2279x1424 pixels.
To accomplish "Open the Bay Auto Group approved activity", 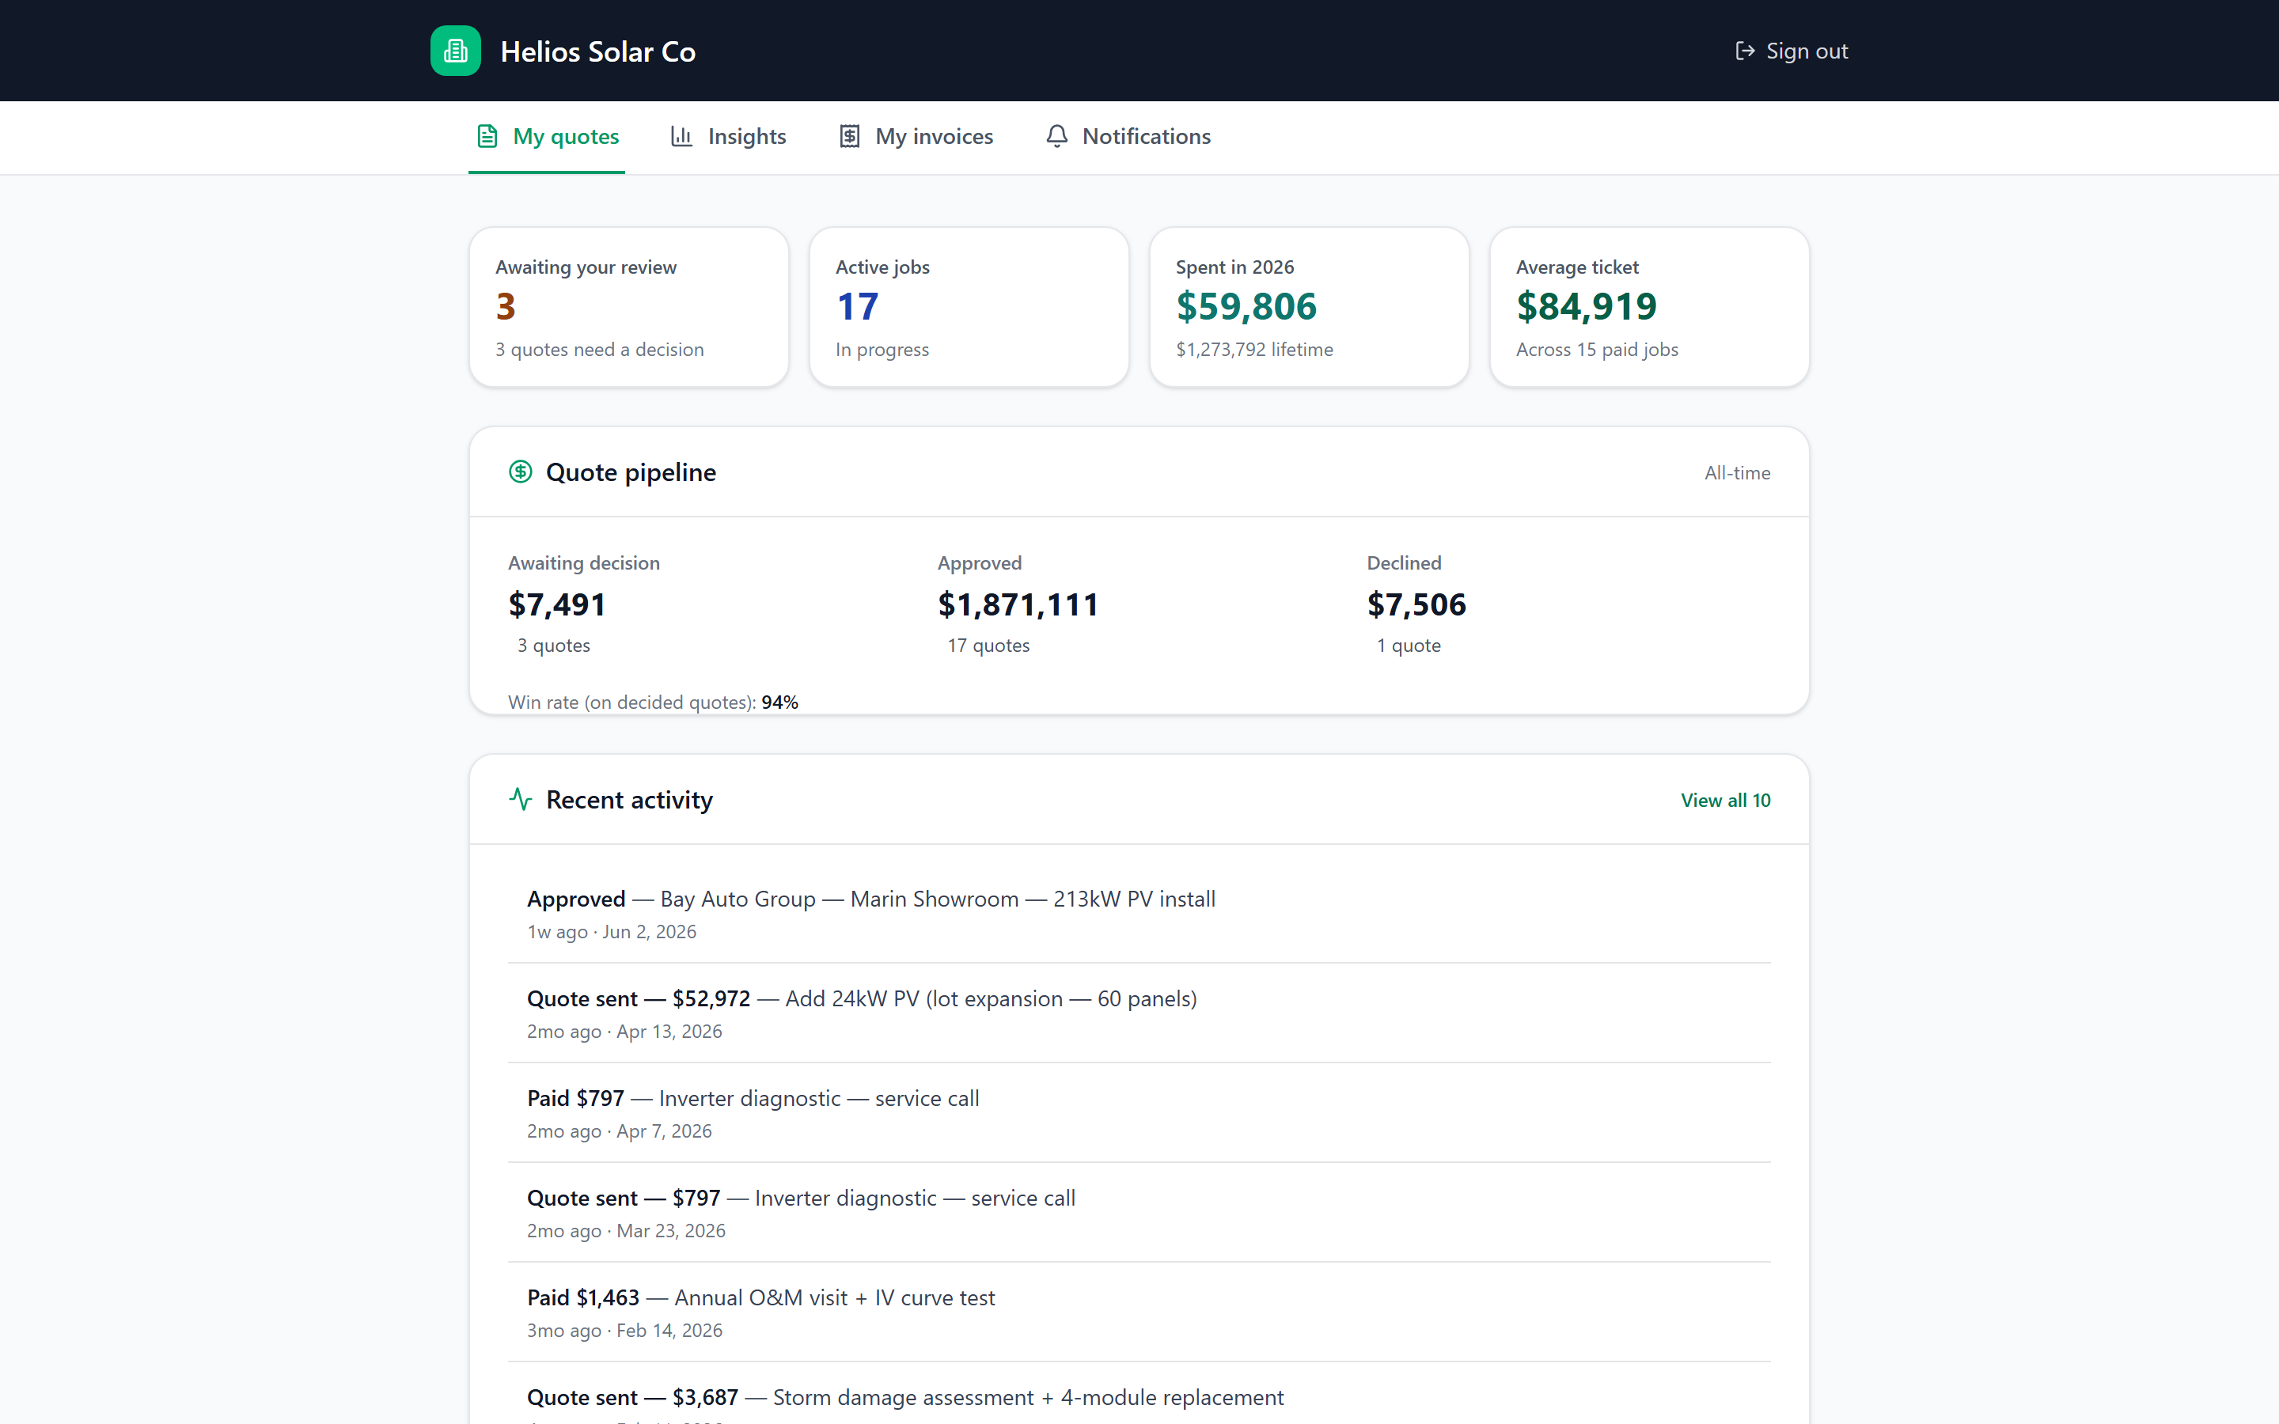I will [x=1139, y=914].
